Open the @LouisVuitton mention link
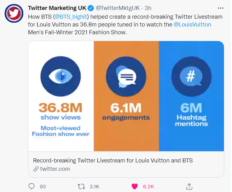The width and height of the screenshot is (232, 192). click(x=192, y=25)
